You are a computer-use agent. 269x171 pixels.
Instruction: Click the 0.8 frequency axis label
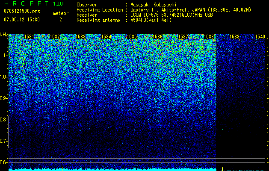(3, 120)
